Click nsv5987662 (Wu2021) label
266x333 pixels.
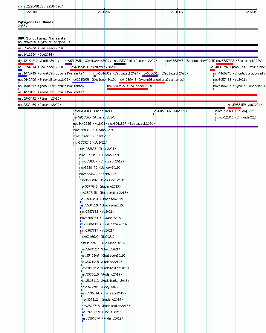97,212
